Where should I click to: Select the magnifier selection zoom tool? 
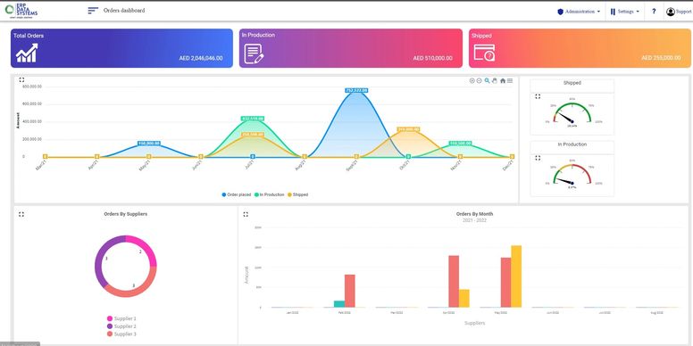pos(487,81)
